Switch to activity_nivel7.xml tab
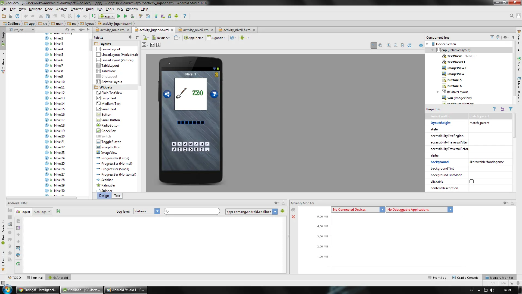 pyautogui.click(x=196, y=30)
